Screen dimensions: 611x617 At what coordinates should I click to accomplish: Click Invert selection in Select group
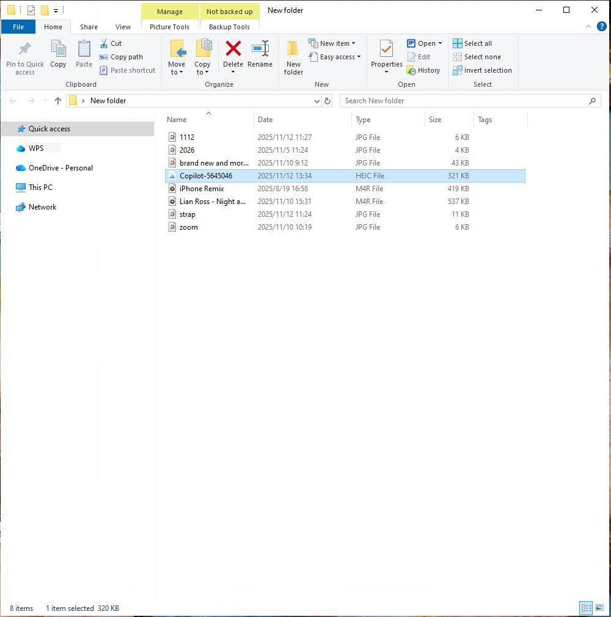click(482, 70)
